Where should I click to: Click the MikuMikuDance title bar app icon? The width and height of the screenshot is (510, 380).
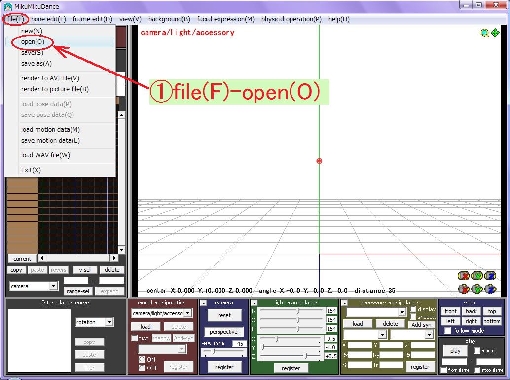tap(8, 6)
